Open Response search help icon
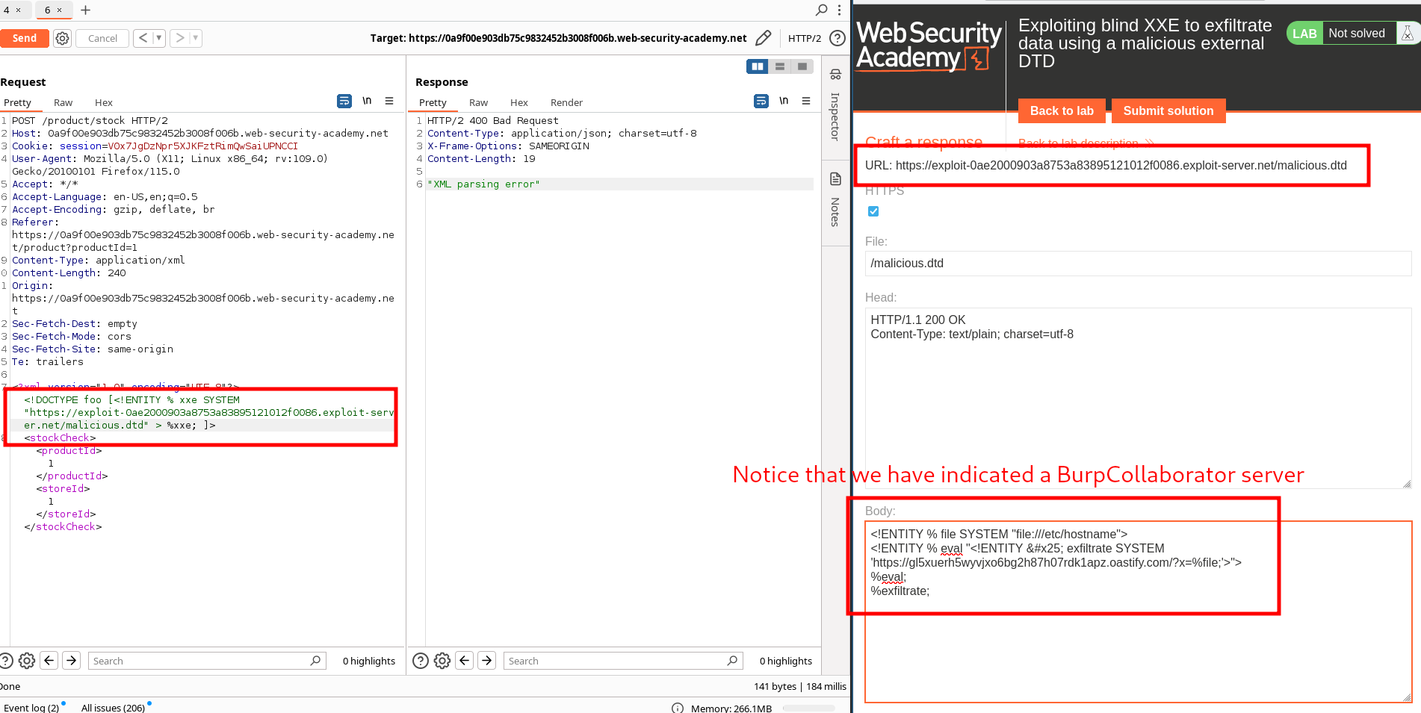 click(x=421, y=661)
